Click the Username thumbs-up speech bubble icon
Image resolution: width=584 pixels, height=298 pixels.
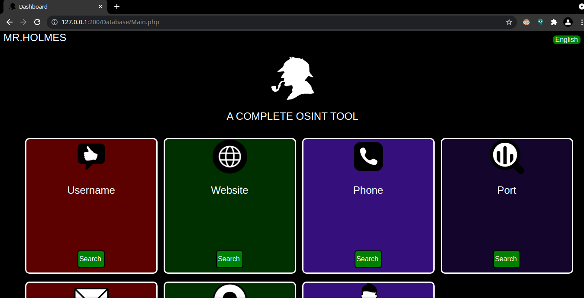point(91,156)
